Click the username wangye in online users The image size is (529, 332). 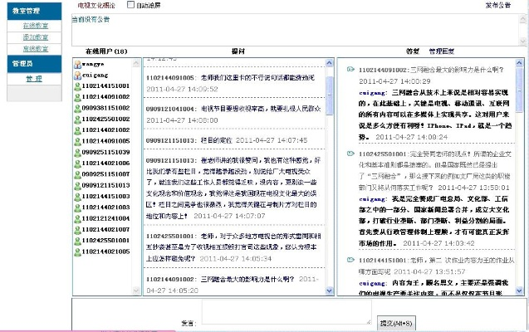[x=93, y=64]
